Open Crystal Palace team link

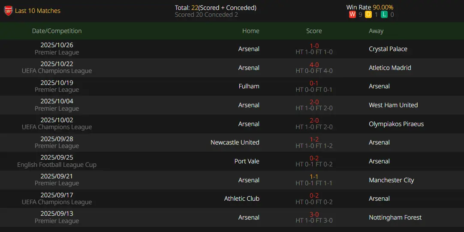[388, 49]
